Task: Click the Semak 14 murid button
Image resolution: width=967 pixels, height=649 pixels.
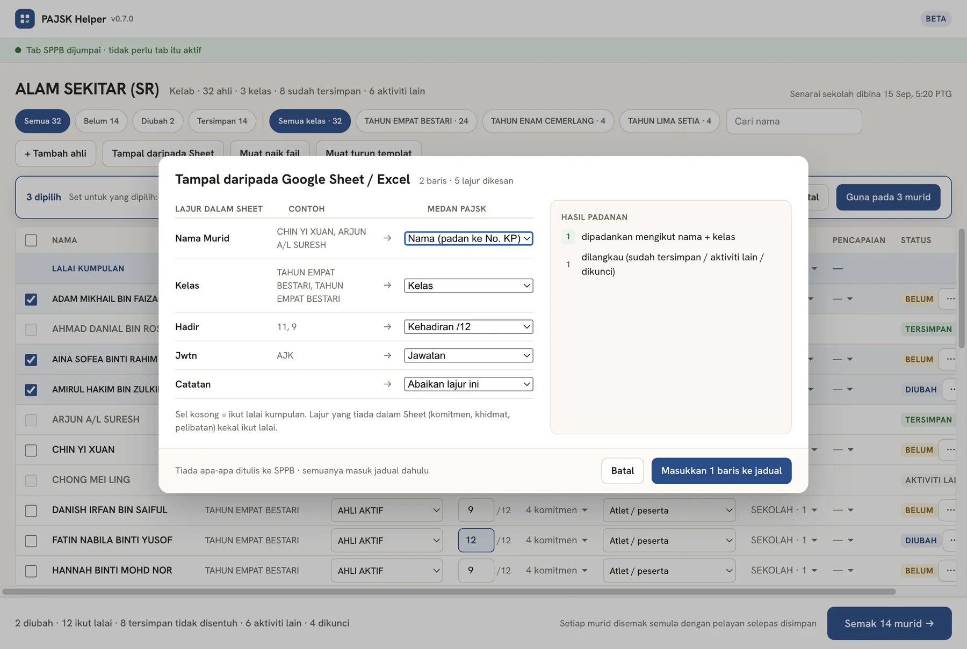Action: pyautogui.click(x=889, y=623)
